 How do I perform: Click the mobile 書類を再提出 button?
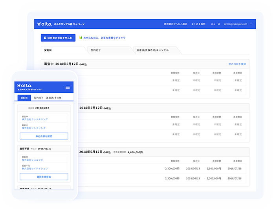click(x=44, y=177)
